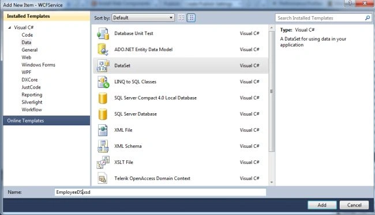Open the General category
This screenshot has height=215, width=375.
coord(29,50)
